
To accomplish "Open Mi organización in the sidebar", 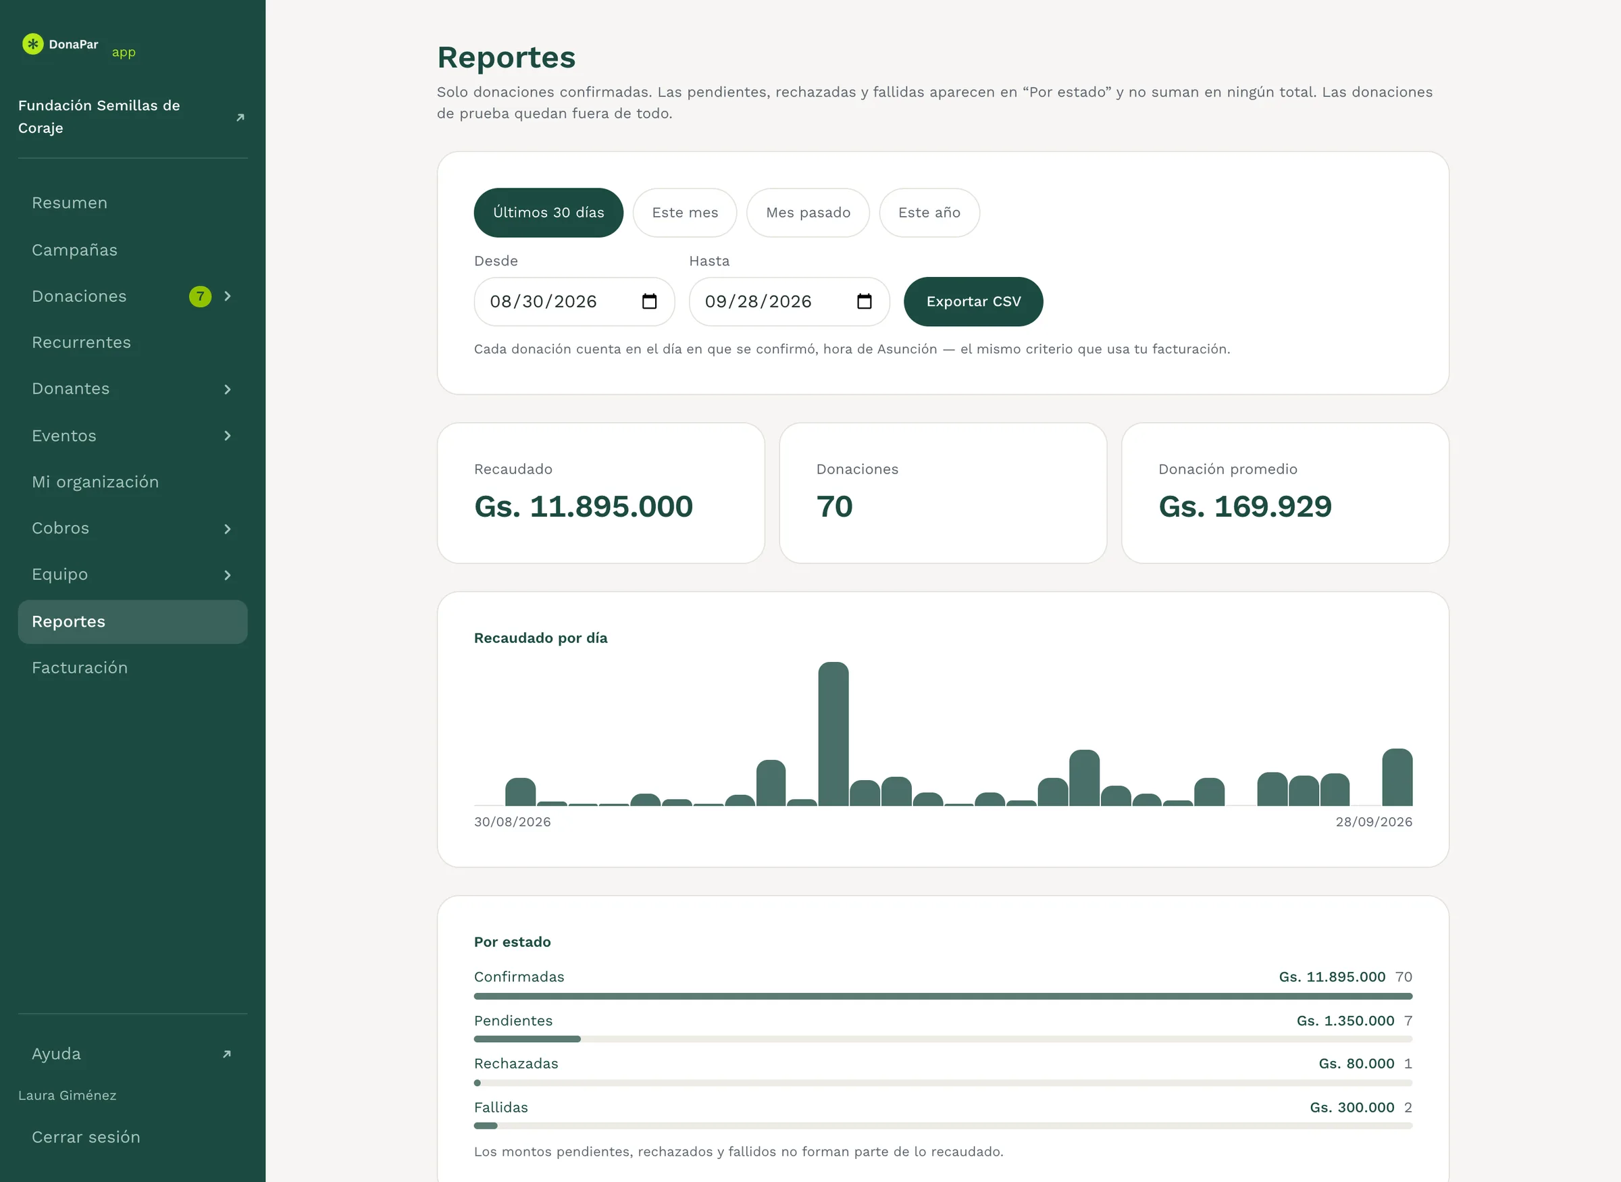I will tap(132, 482).
